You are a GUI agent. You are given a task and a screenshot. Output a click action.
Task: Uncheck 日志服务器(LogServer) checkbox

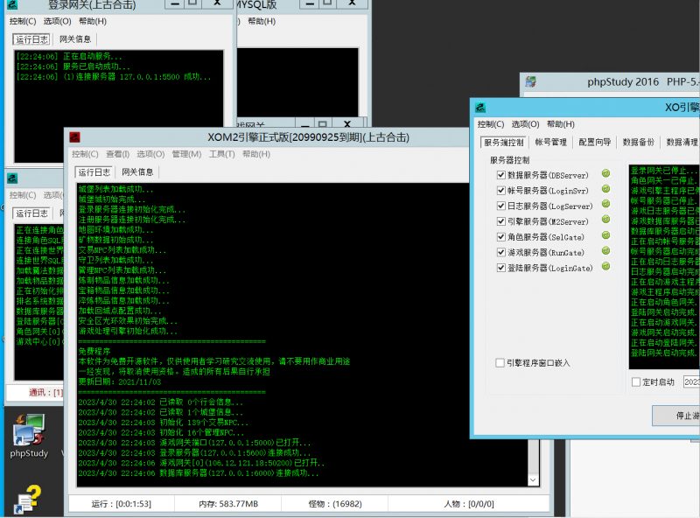coord(500,205)
